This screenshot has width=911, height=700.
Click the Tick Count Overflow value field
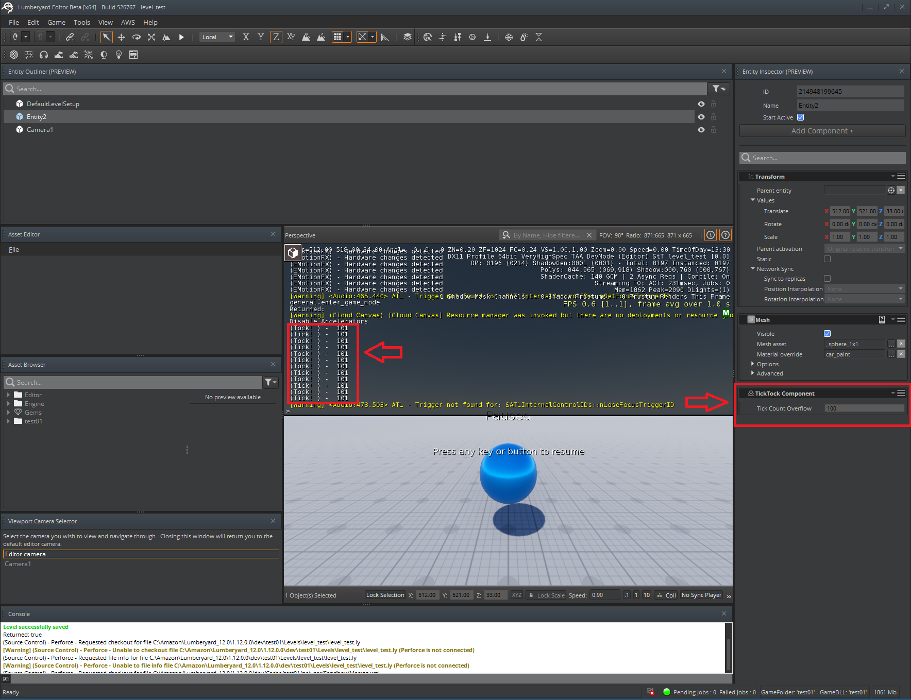click(x=864, y=408)
